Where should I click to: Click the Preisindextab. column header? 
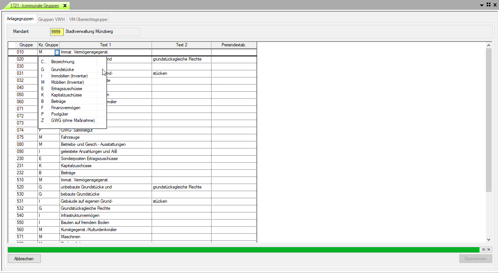click(x=234, y=45)
